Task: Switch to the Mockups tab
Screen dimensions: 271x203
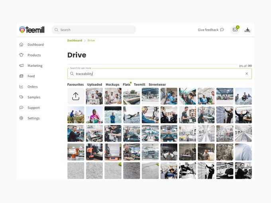Action: pyautogui.click(x=112, y=85)
